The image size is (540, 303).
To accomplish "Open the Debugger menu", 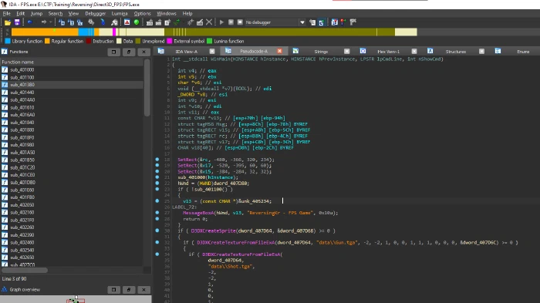I will [96, 13].
